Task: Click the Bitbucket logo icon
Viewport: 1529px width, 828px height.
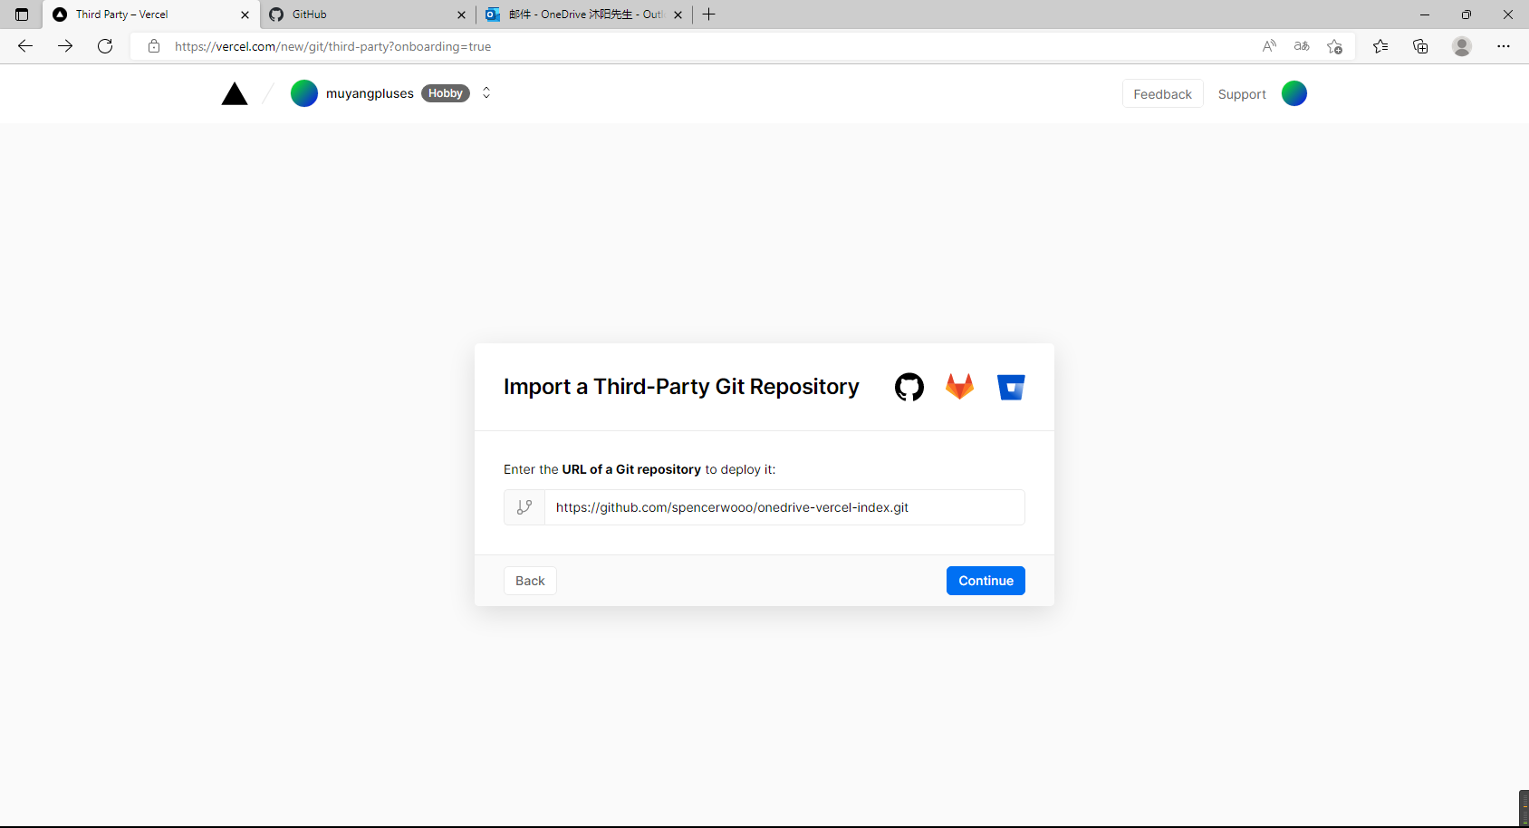Action: pyautogui.click(x=1011, y=387)
